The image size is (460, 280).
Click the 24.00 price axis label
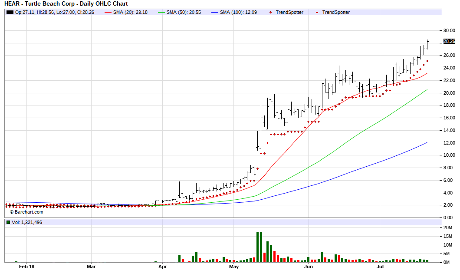pos(449,68)
